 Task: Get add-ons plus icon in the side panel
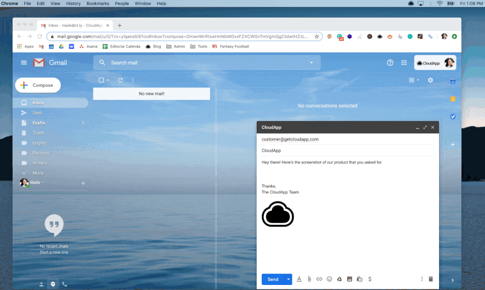(x=453, y=145)
